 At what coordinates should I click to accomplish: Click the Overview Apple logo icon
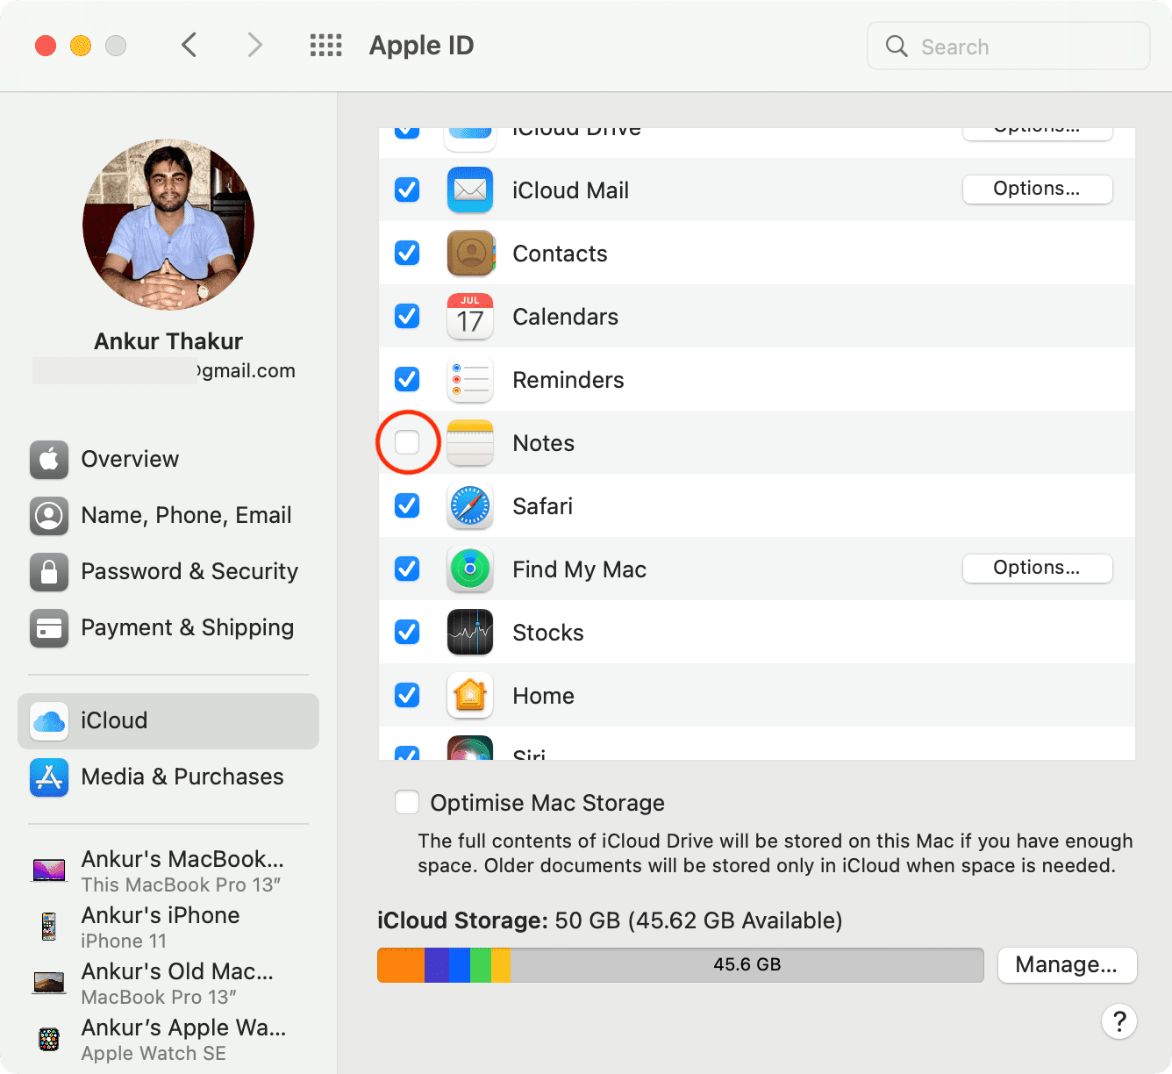(49, 459)
